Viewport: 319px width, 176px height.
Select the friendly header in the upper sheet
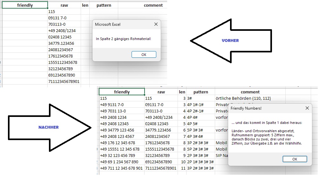coord(25,5)
